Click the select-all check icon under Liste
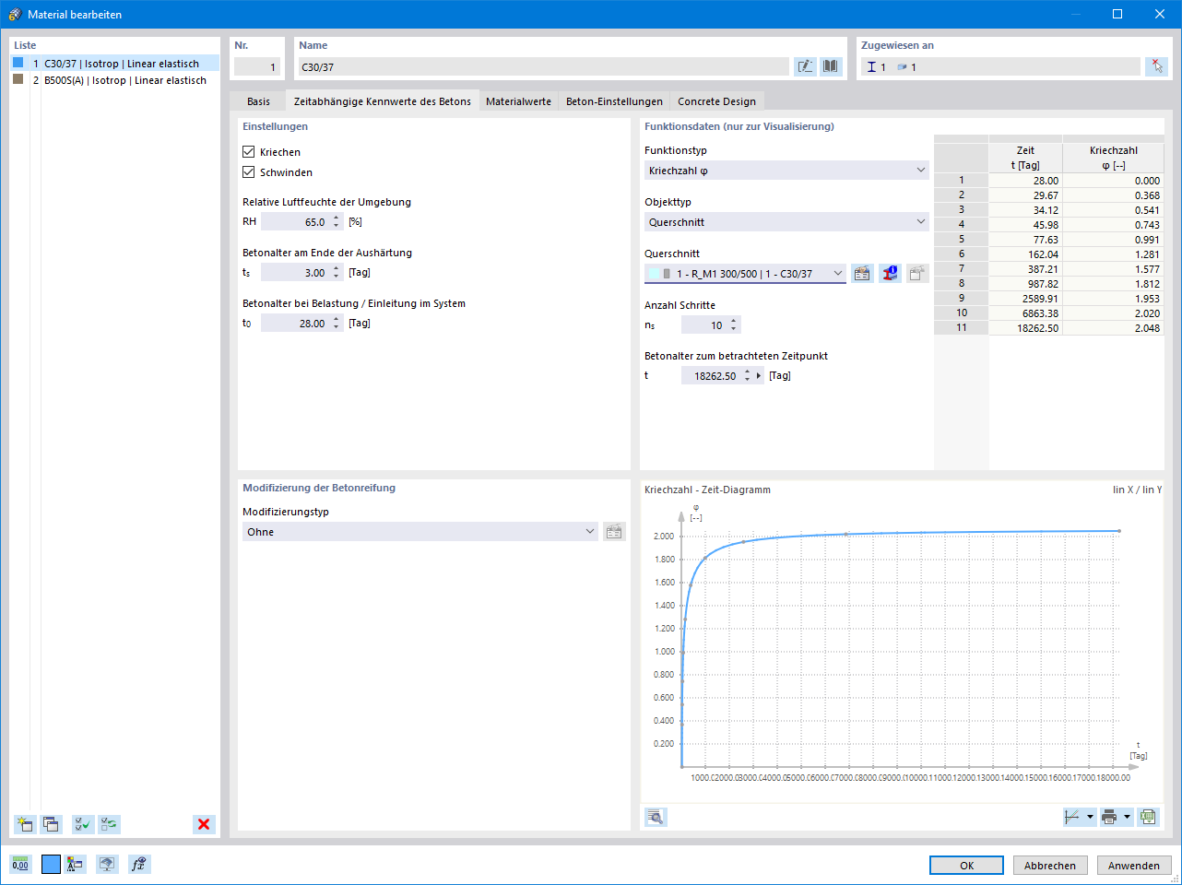 pyautogui.click(x=83, y=824)
